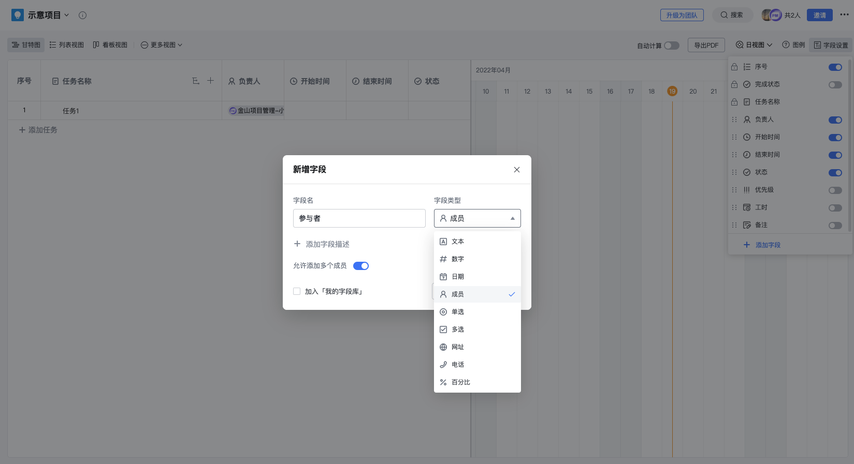Select 日期 field type option
Screen dimensions: 854x464
point(477,277)
